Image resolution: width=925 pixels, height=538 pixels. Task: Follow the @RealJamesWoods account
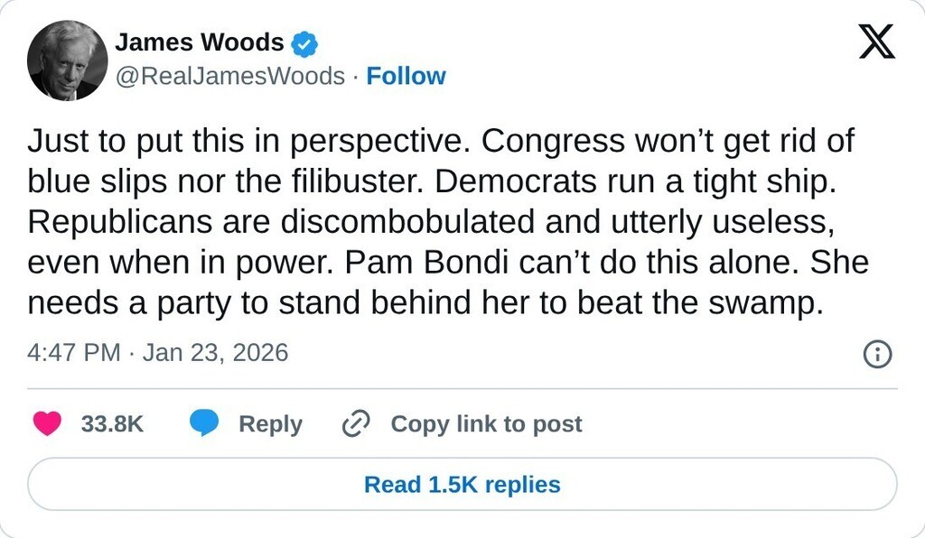point(406,77)
